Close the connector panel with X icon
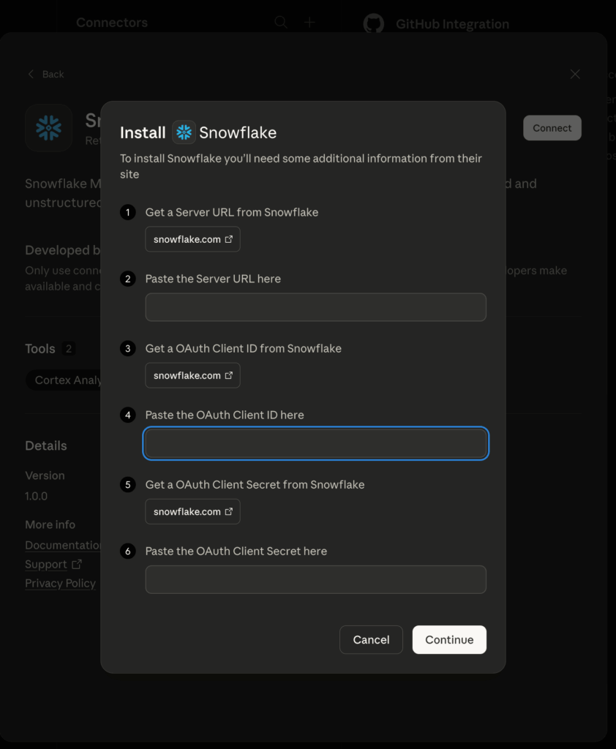 pos(575,74)
